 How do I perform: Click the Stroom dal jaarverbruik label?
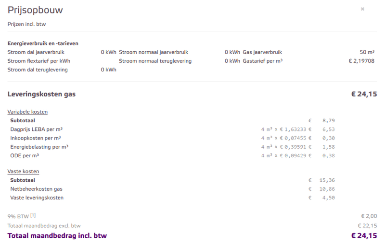(36, 52)
